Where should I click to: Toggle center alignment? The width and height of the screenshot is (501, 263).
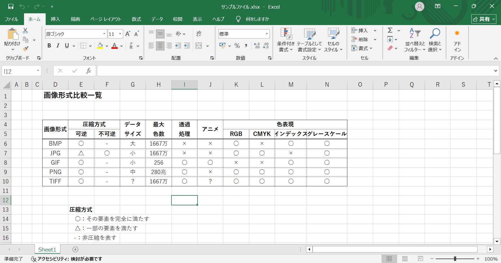click(x=160, y=46)
